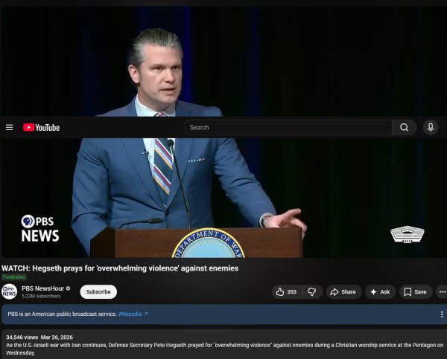Dislike the video with thumbs down
447x359 pixels.
313,292
